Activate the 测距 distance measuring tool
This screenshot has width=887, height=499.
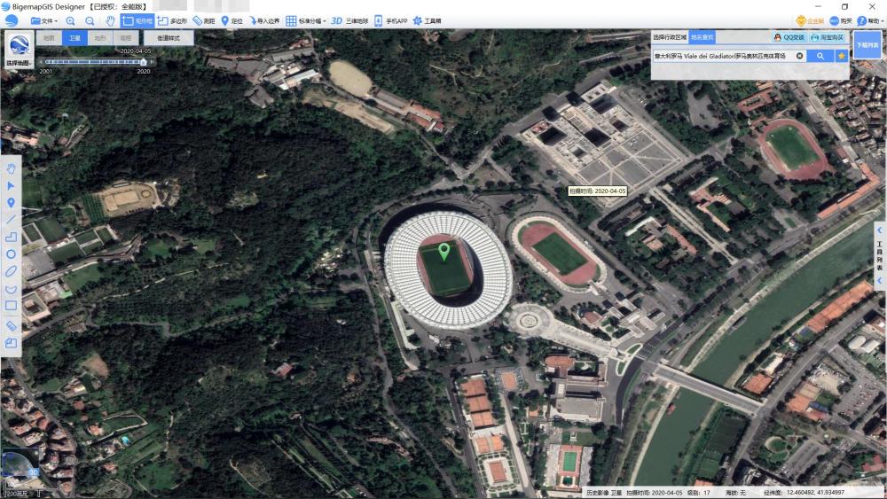point(204,21)
